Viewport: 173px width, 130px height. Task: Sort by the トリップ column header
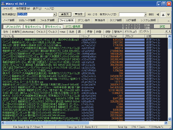tap(91, 36)
